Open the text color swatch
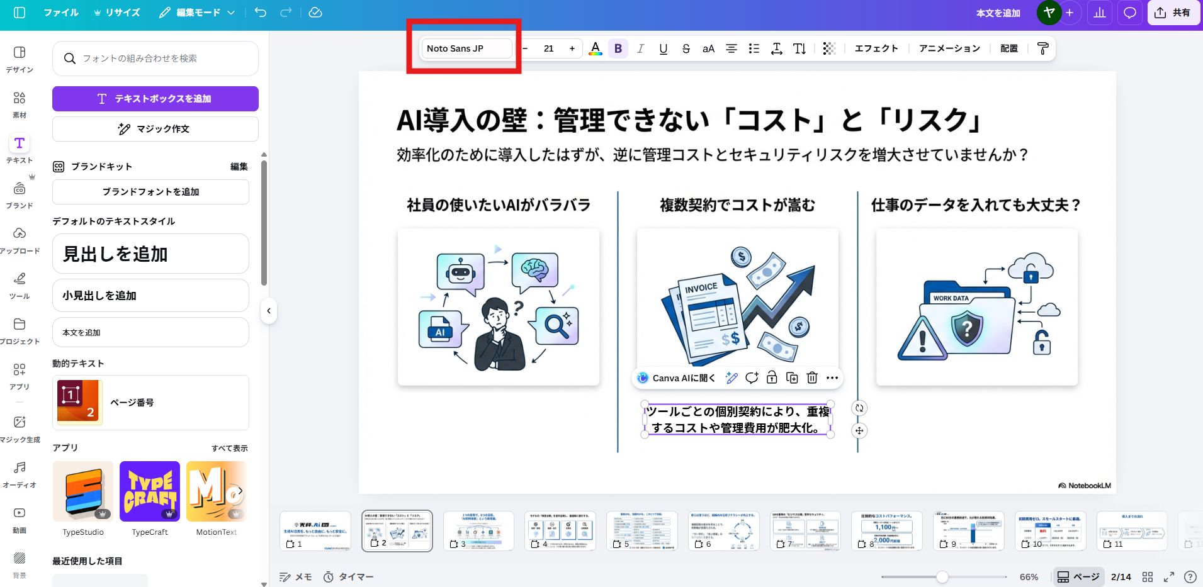1203x587 pixels. pyautogui.click(x=596, y=48)
